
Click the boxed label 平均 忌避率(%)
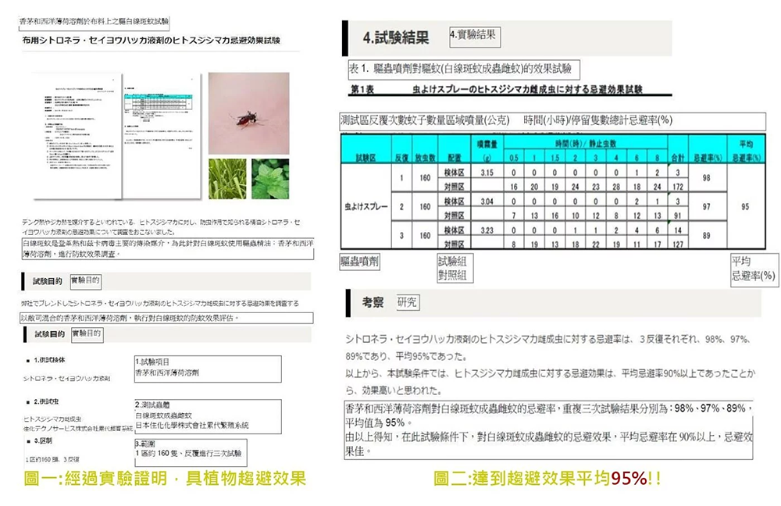pos(754,269)
